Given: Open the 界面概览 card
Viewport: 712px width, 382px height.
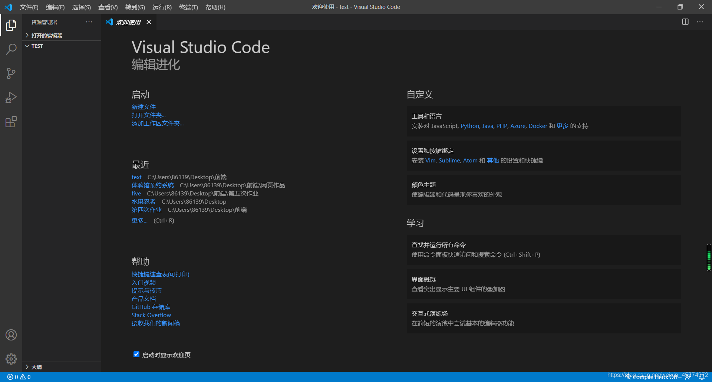Looking at the screenshot, I should click(x=544, y=284).
